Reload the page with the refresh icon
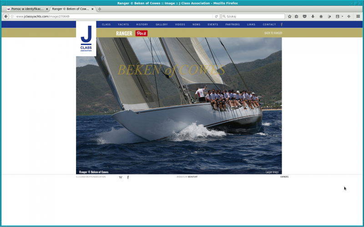This screenshot has height=227, width=364. point(216,16)
